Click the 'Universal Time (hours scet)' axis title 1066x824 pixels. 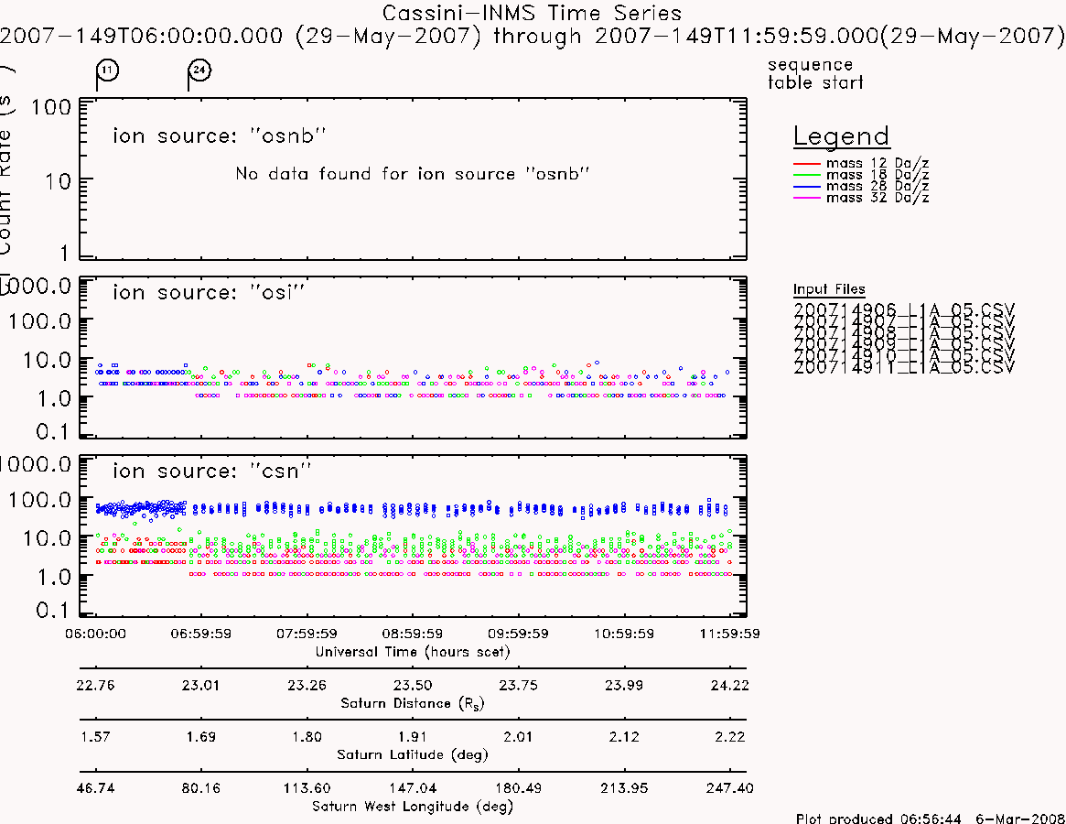click(x=412, y=652)
